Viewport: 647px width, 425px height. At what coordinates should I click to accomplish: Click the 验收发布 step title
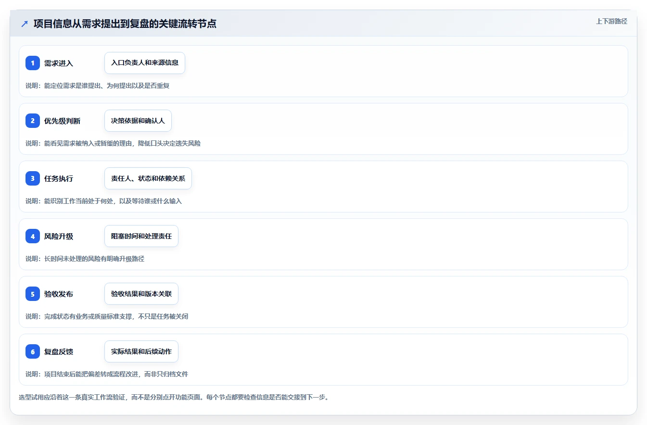point(59,294)
